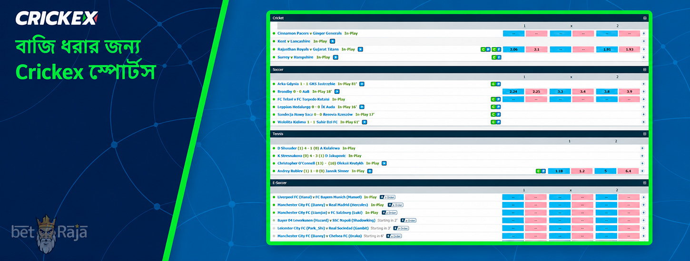Click the CF badge on Arka Gdynia row

(496, 84)
